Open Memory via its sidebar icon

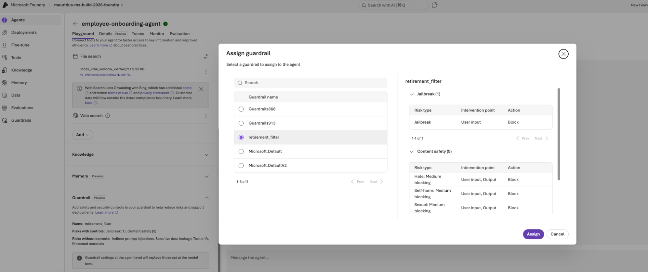5,83
